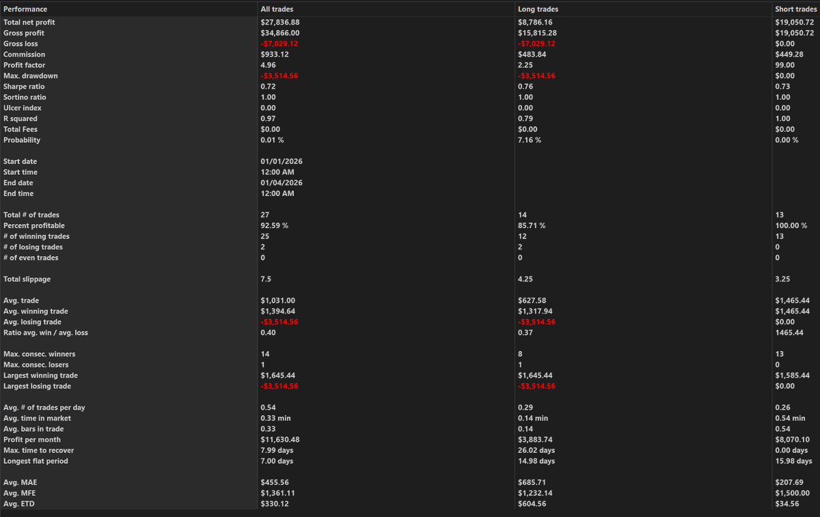This screenshot has height=517, width=820.
Task: Click the $1,361.11 average MFE value
Action: pyautogui.click(x=278, y=493)
